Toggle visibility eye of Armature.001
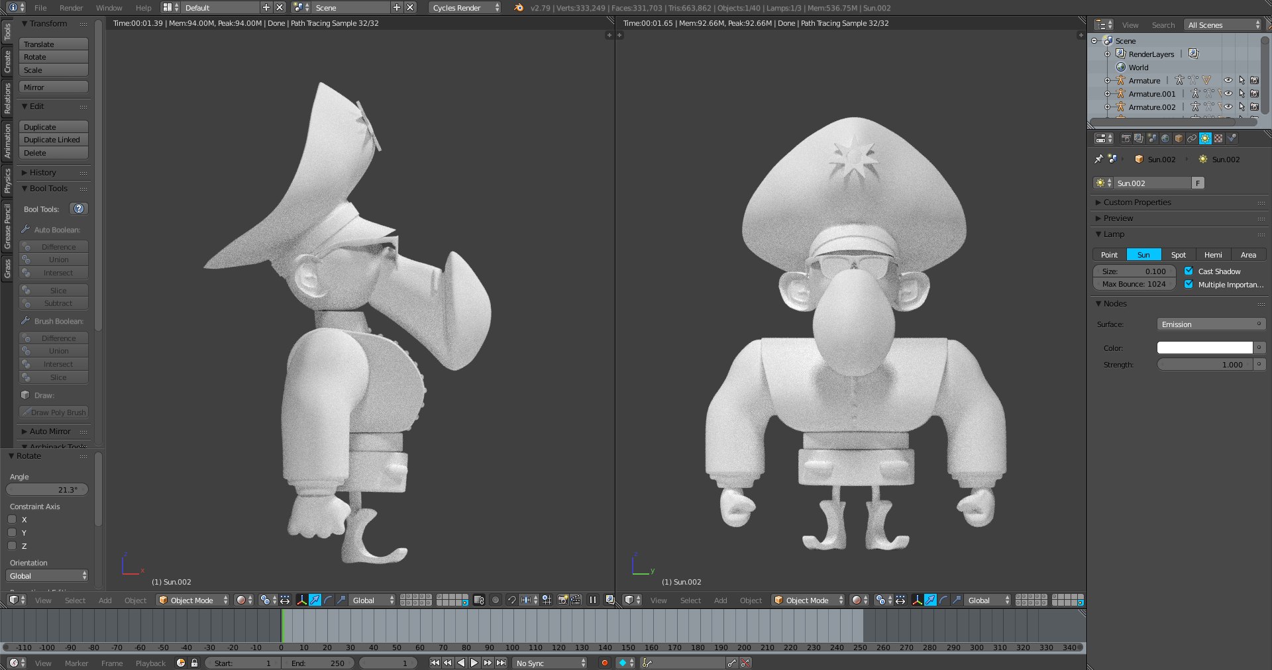The image size is (1272, 670). [x=1228, y=93]
